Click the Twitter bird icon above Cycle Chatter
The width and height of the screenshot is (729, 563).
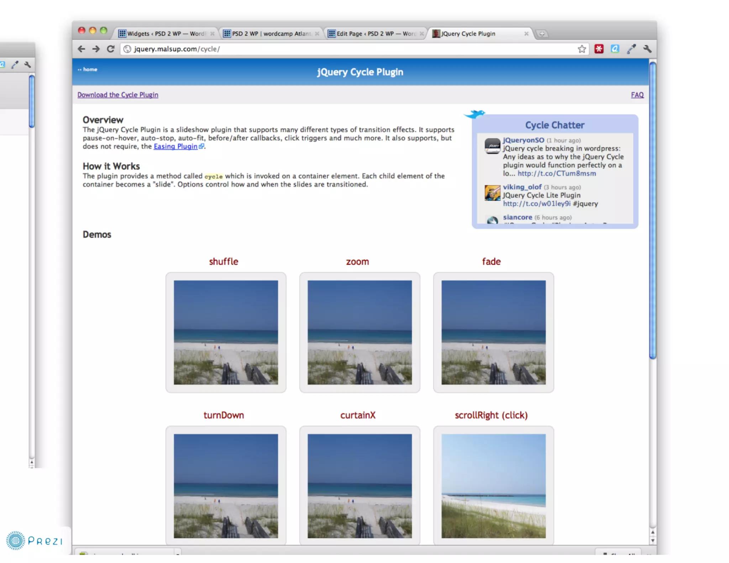[474, 114]
